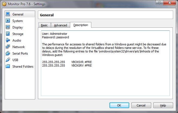Open the Network adapter icon
The image size is (178, 113).
point(8,47)
